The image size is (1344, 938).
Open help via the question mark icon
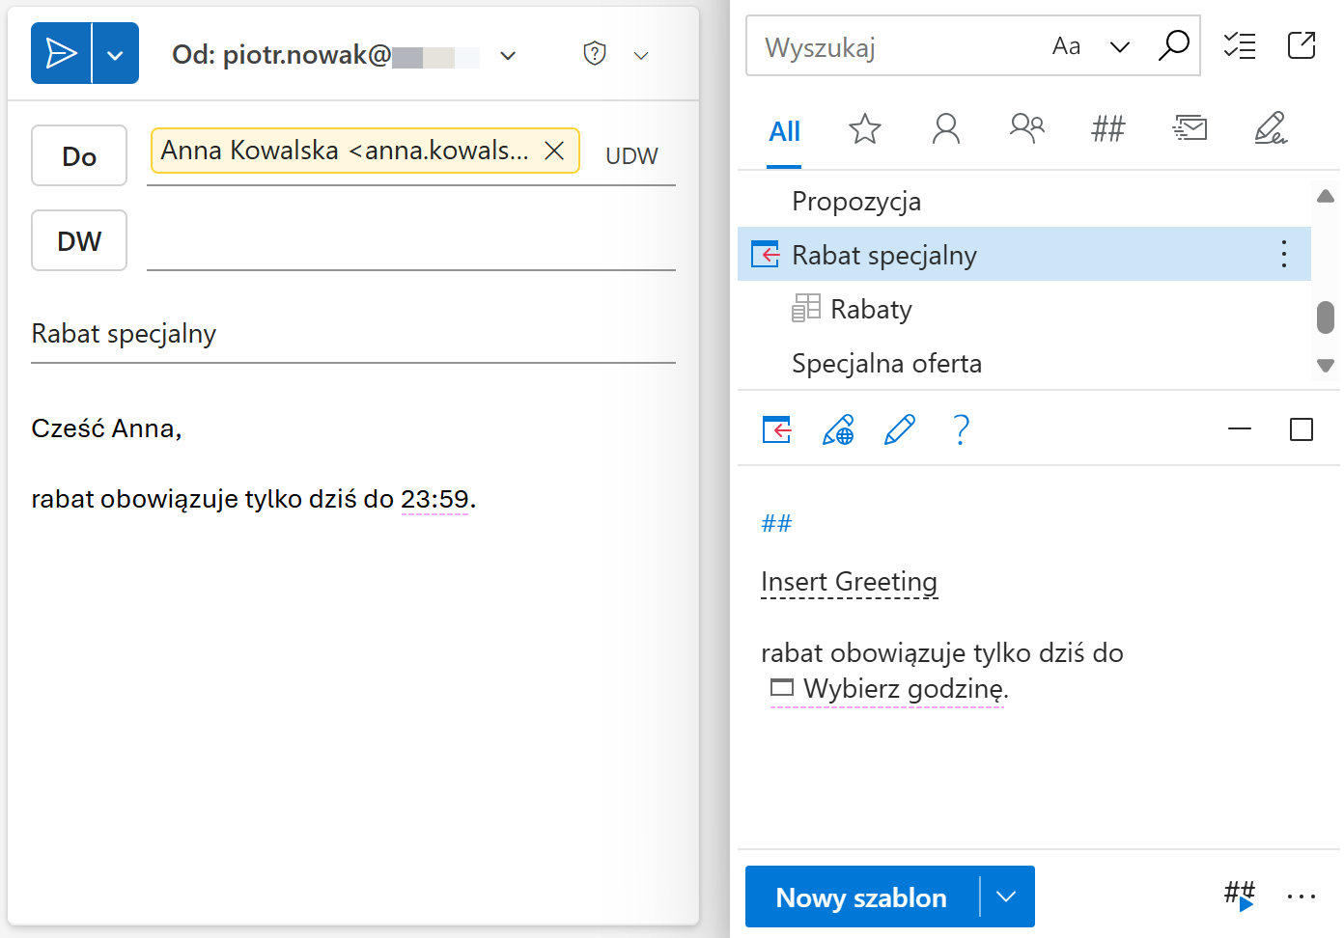pyautogui.click(x=961, y=430)
